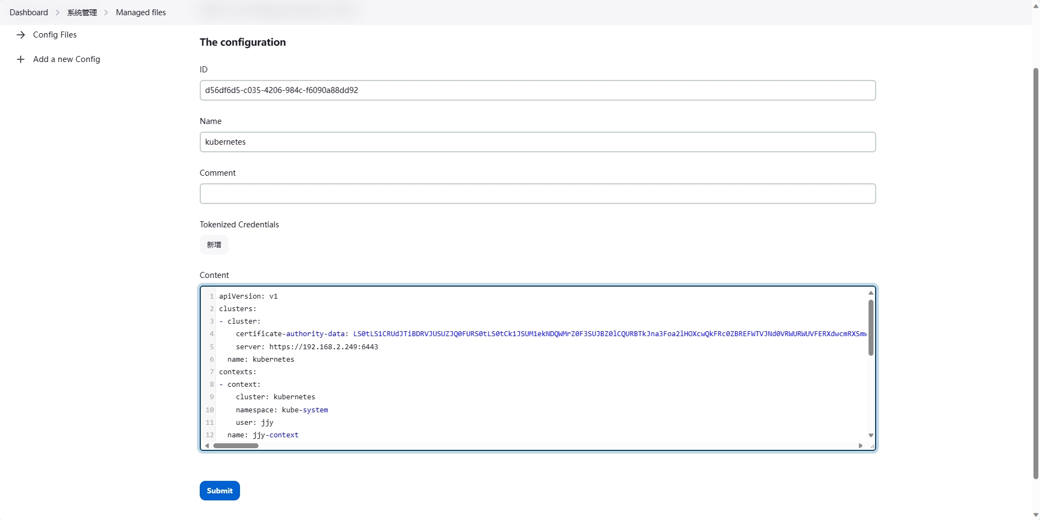Open Add a new Config

pyautogui.click(x=66, y=59)
